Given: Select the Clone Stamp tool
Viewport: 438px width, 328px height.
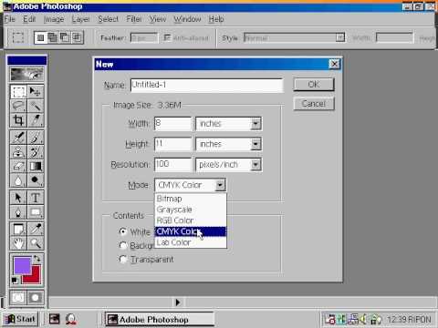Looking at the screenshot, I should pos(18,151).
